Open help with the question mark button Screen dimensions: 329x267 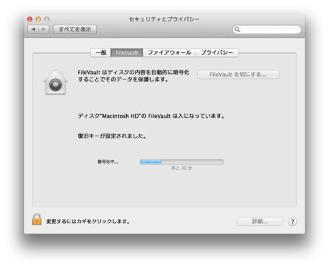(293, 222)
